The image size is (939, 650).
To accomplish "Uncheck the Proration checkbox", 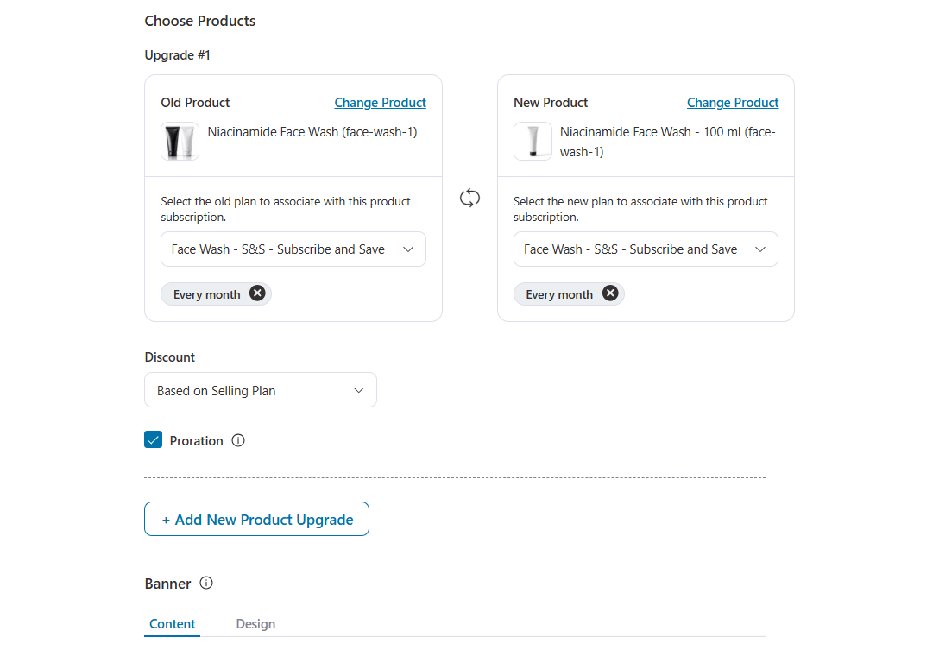I will click(153, 439).
